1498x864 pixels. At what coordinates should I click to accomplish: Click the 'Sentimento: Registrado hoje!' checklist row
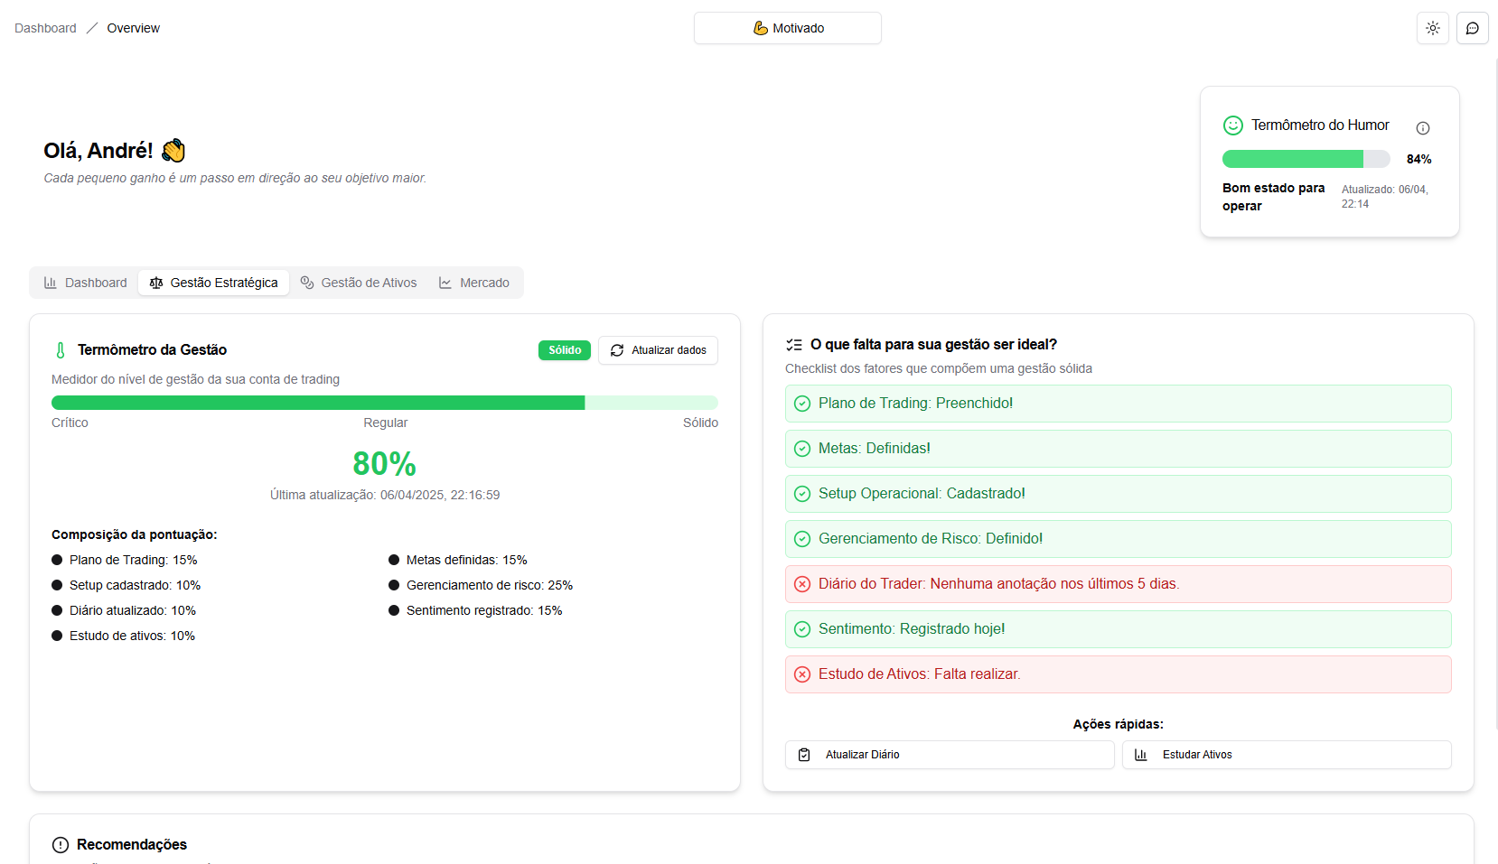click(x=1119, y=629)
